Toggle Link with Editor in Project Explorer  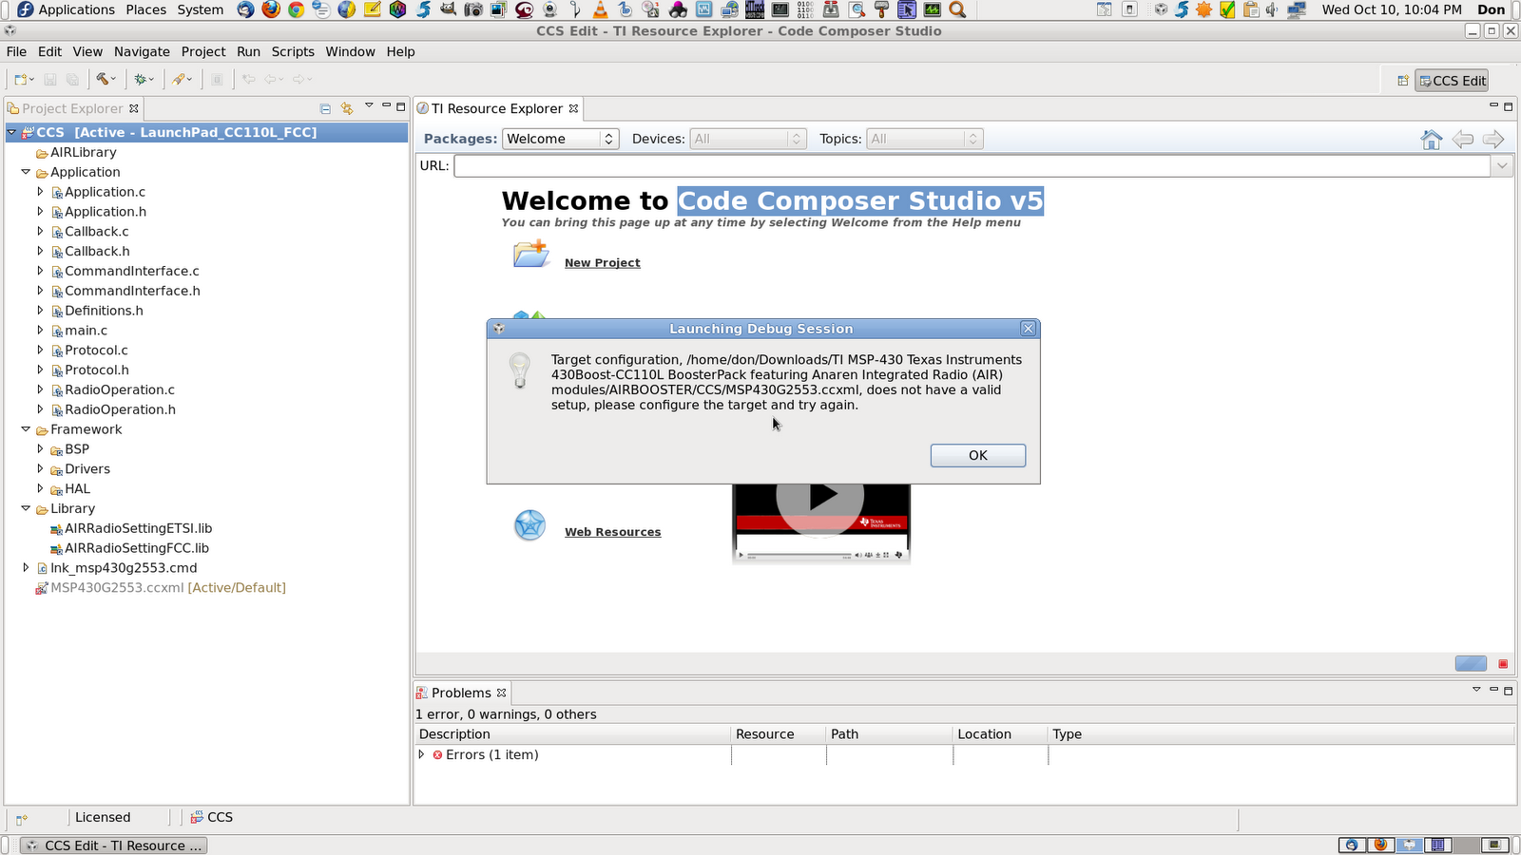[x=347, y=108]
